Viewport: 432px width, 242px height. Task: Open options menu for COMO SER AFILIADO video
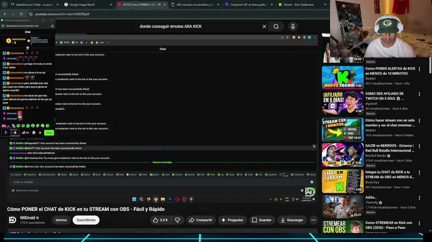pos(419,94)
